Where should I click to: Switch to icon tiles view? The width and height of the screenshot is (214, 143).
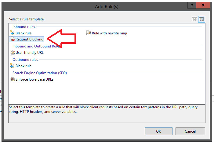[201, 19]
